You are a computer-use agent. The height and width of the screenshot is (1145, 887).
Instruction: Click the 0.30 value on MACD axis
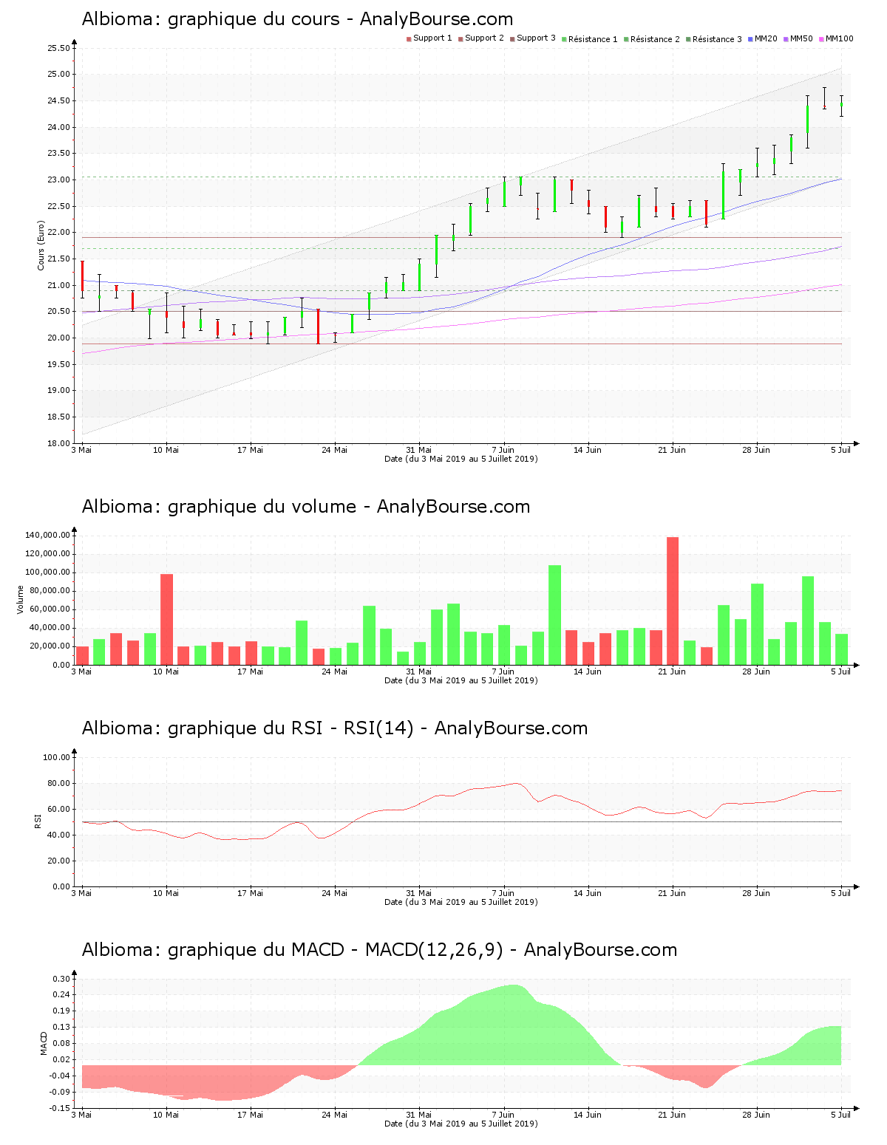click(x=61, y=979)
